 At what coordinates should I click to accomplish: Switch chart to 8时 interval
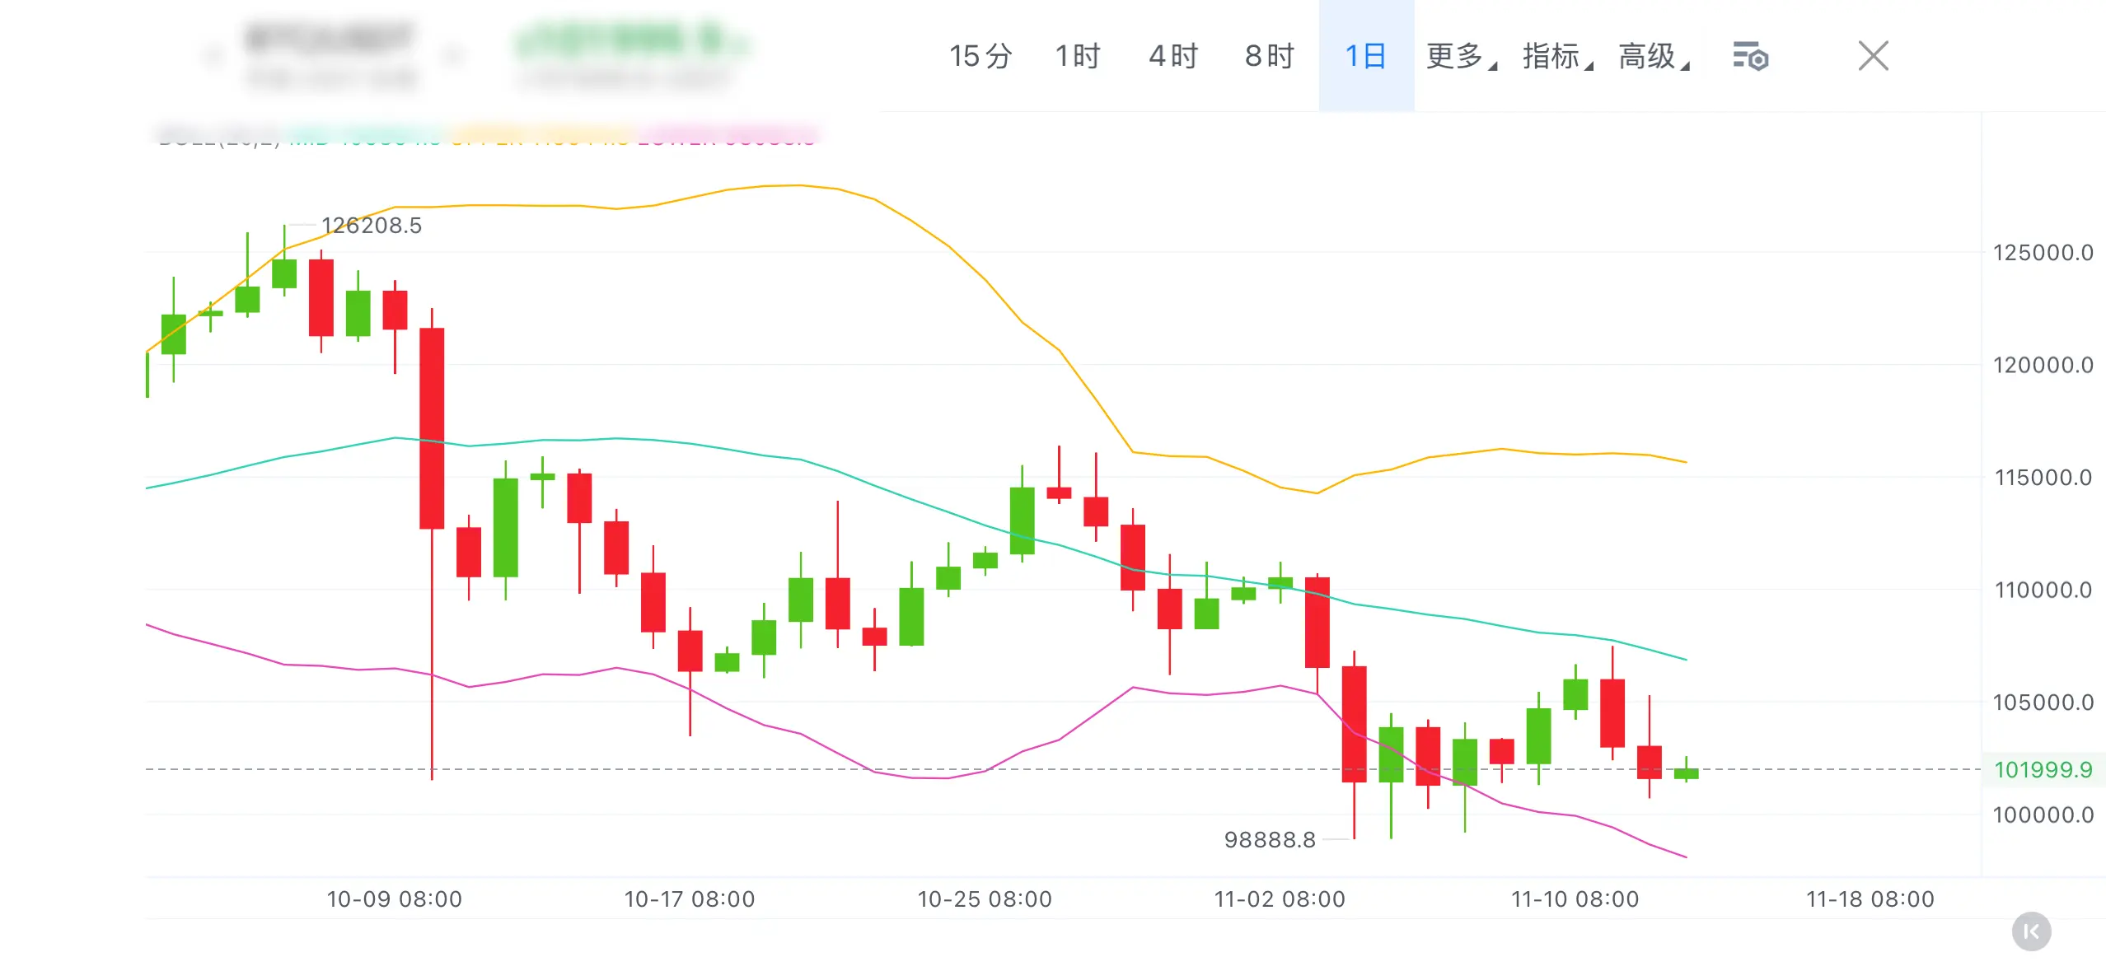coord(1270,57)
